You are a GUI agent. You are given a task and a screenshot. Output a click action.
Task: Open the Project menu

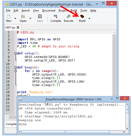tap(63, 10)
